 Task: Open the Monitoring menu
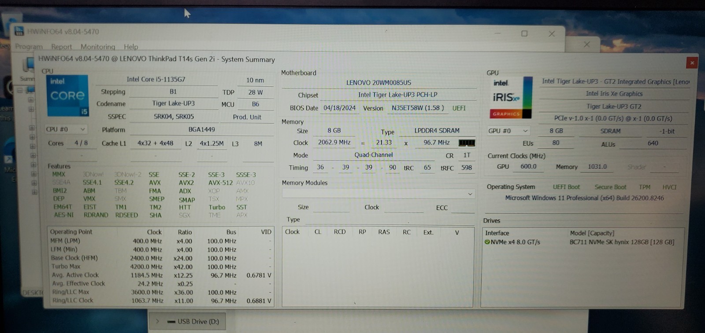coord(98,47)
